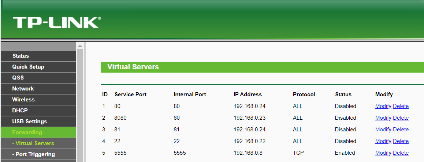Modify the enabled 5555 TCP entry
This screenshot has height=162, width=424.
click(383, 153)
